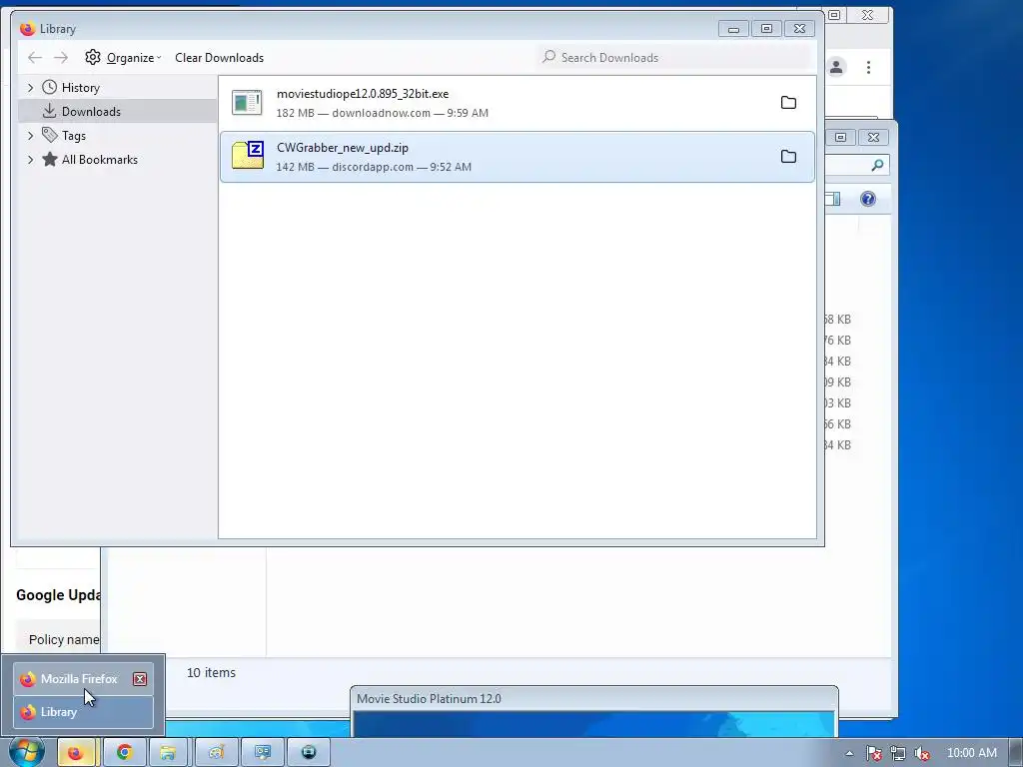
Task: Toggle the Explorer preview pane icon
Action: pyautogui.click(x=833, y=199)
